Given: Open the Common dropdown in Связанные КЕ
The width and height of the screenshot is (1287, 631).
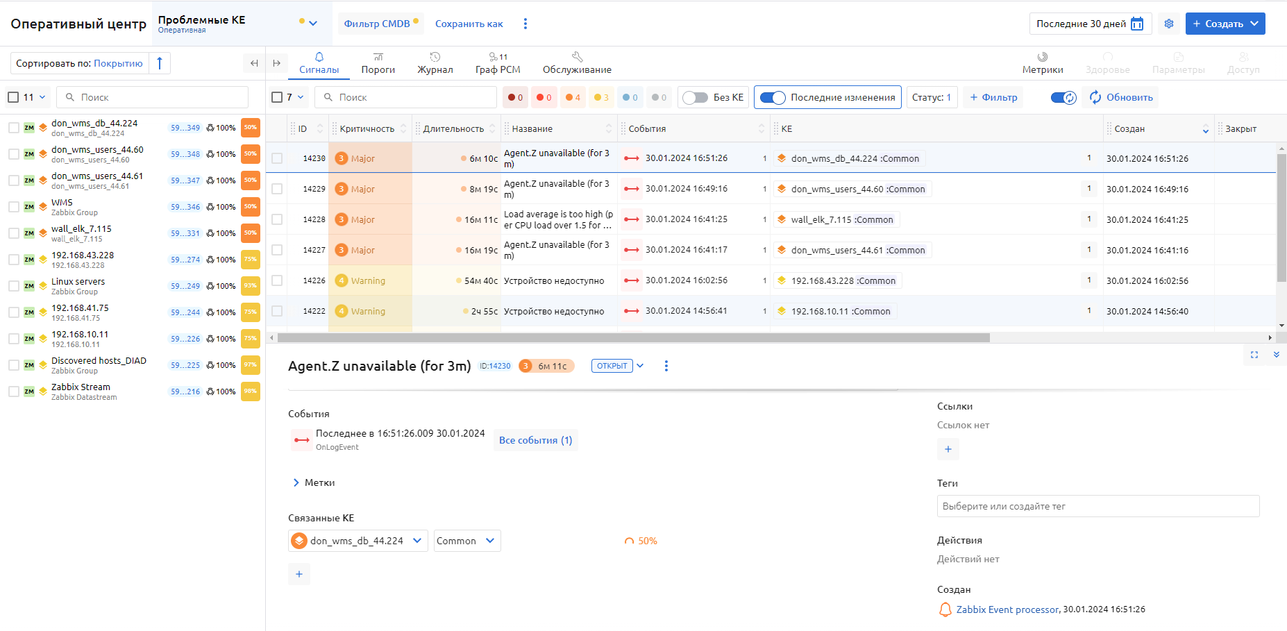Looking at the screenshot, I should pos(467,541).
